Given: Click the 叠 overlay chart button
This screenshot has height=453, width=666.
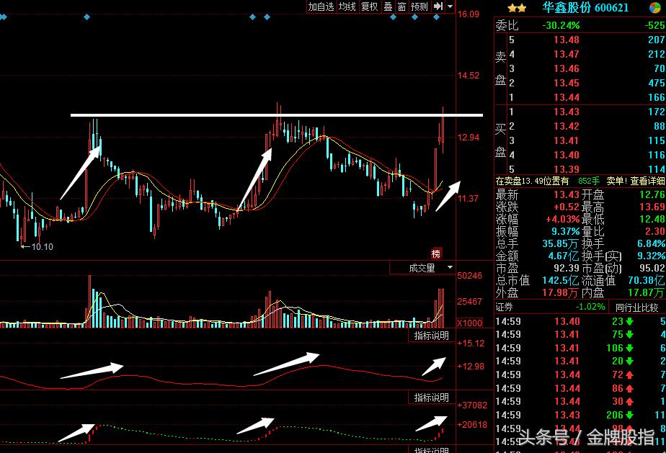Looking at the screenshot, I should 388,6.
